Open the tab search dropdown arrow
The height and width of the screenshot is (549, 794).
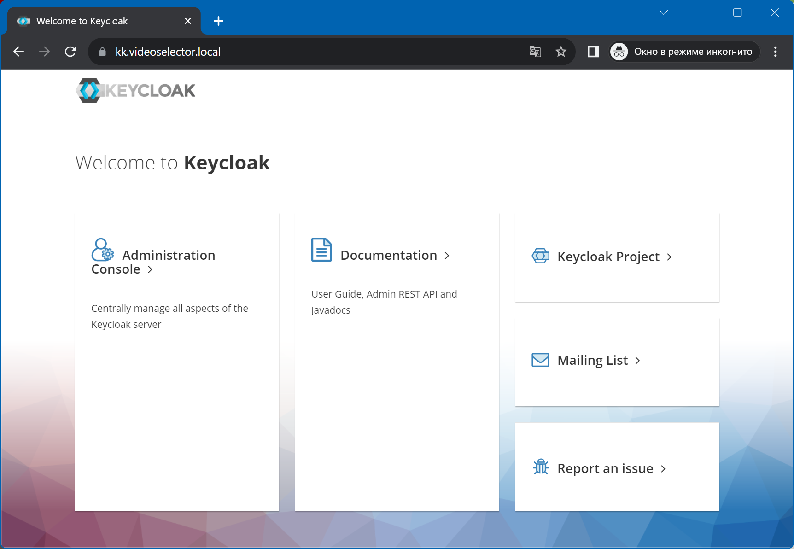(664, 12)
